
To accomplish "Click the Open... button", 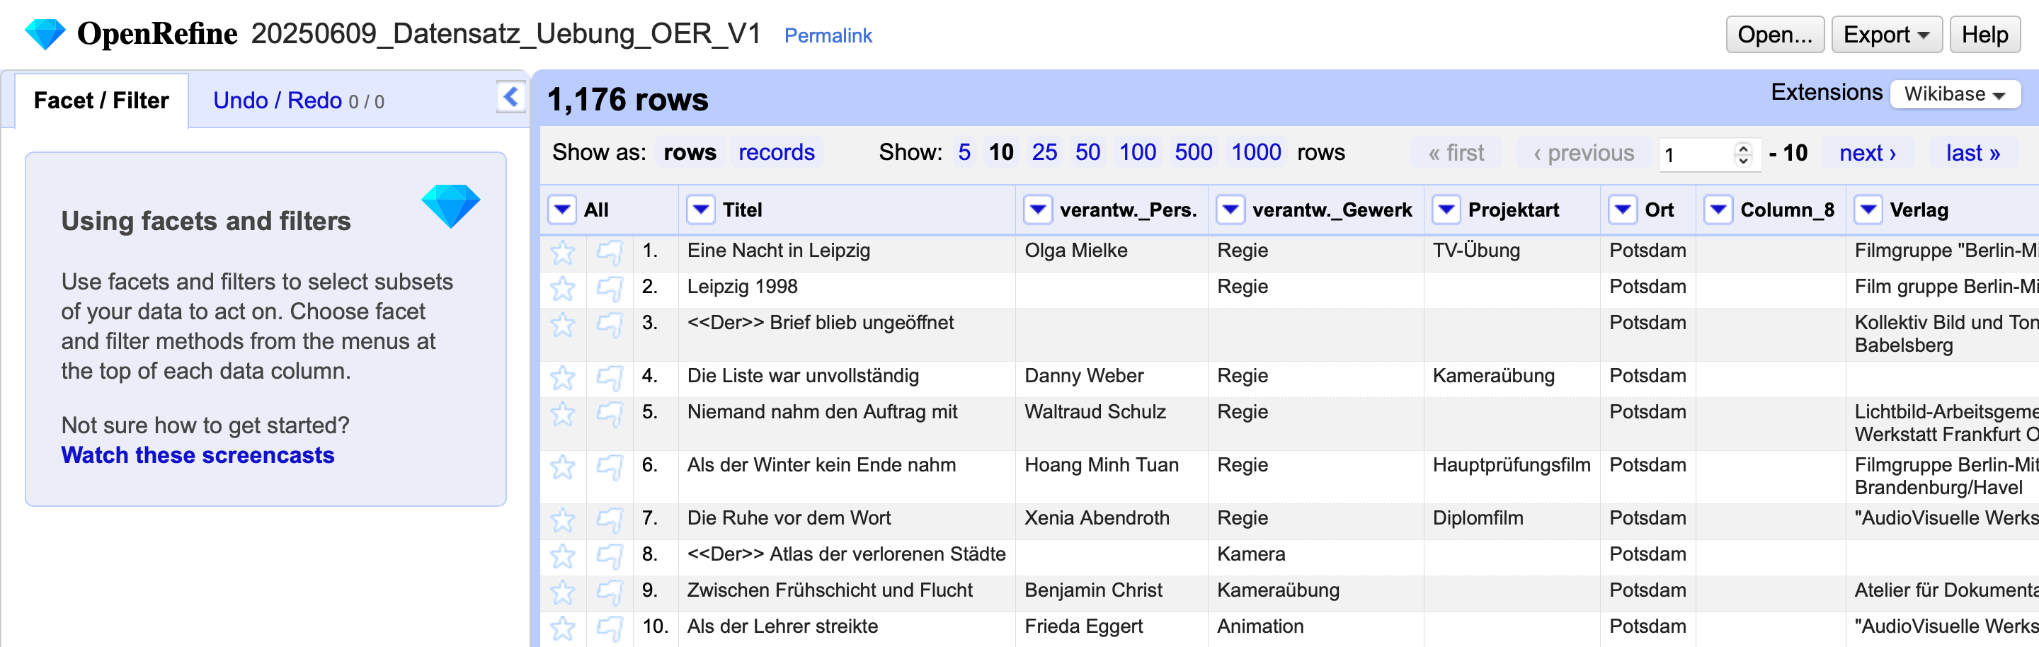I will coord(1775,35).
